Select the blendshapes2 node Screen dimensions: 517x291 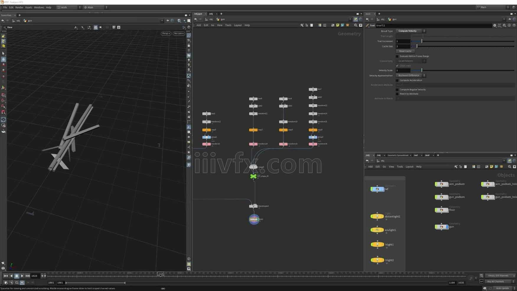253,206
